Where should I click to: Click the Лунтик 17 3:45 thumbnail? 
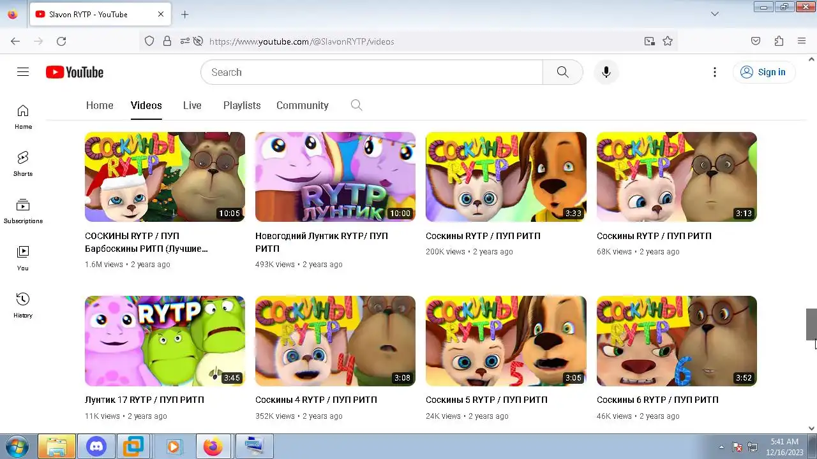pyautogui.click(x=165, y=341)
